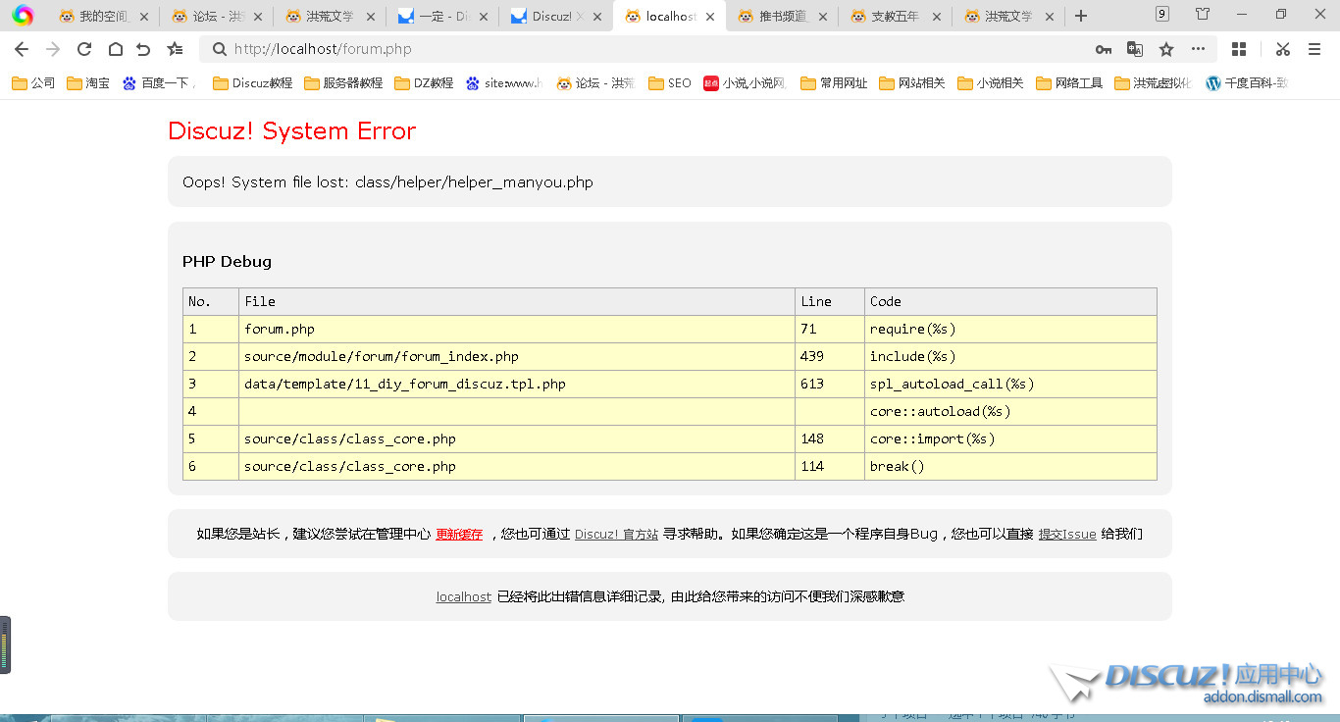Close the 推书频道 tab

coord(823,17)
